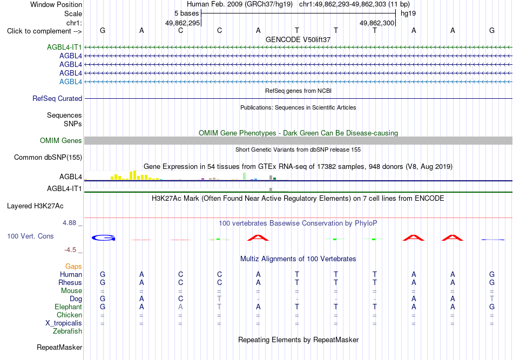Click the SNPs label under Publications
The height and width of the screenshot is (360, 513).
pyautogui.click(x=73, y=124)
